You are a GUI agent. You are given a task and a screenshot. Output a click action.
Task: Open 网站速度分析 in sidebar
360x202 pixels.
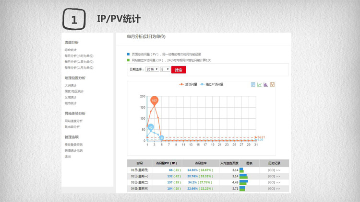(x=73, y=121)
